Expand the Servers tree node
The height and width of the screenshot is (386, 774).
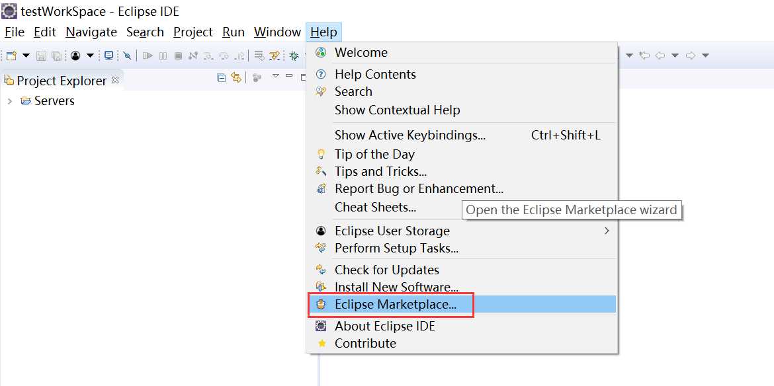point(10,101)
